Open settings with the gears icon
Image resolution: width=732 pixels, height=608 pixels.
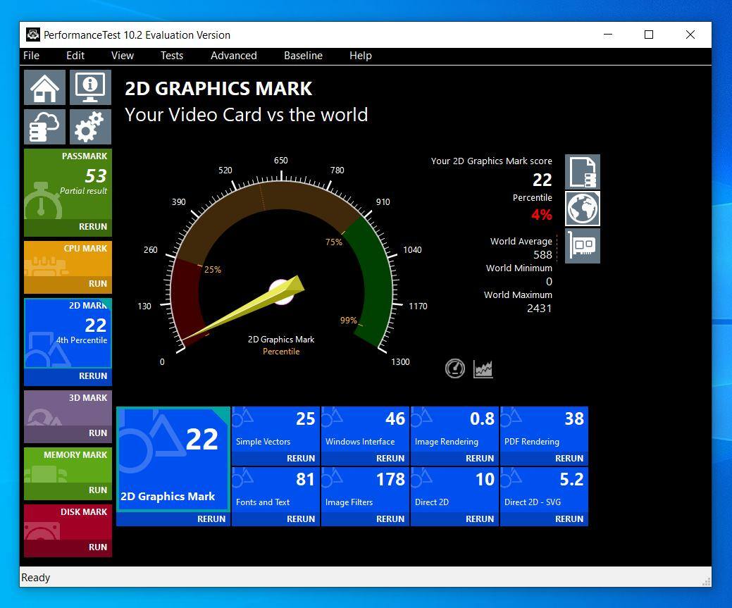tap(90, 127)
